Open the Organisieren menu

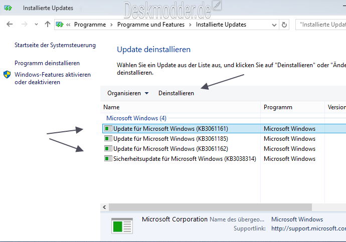click(128, 93)
